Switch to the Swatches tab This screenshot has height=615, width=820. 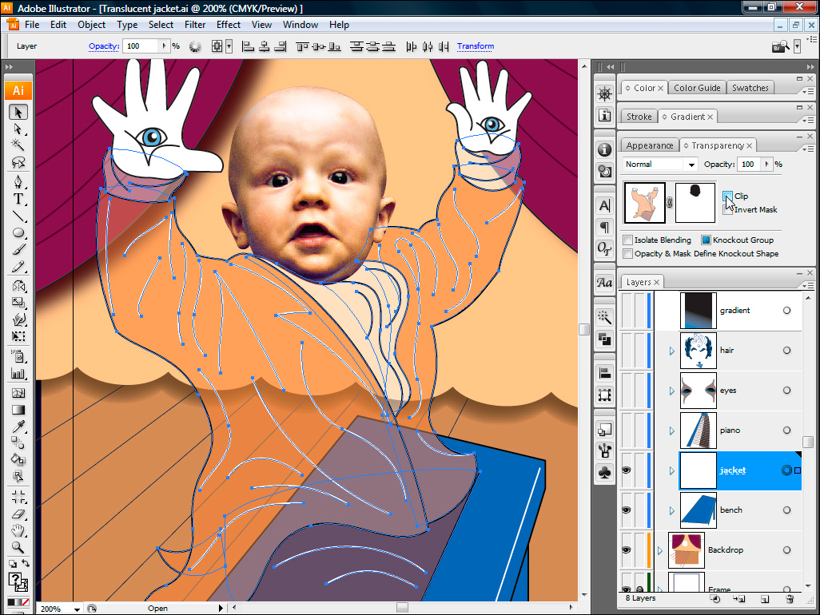[x=750, y=88]
